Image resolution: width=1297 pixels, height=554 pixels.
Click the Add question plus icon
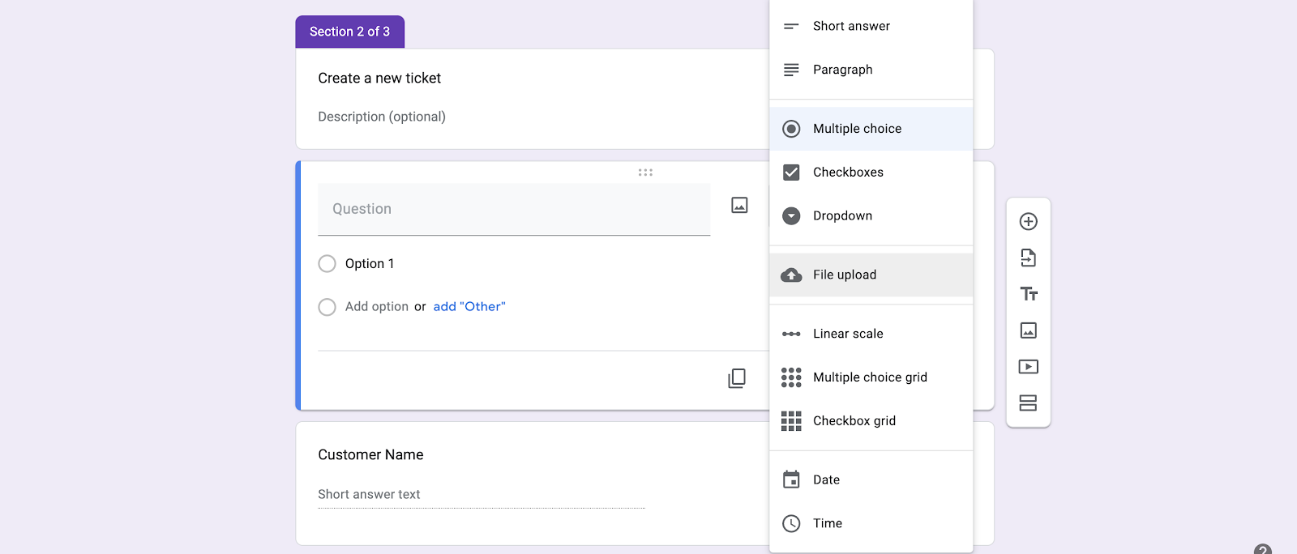coord(1028,221)
